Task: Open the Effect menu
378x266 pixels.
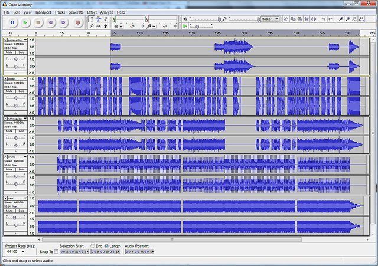Action: tap(92, 12)
